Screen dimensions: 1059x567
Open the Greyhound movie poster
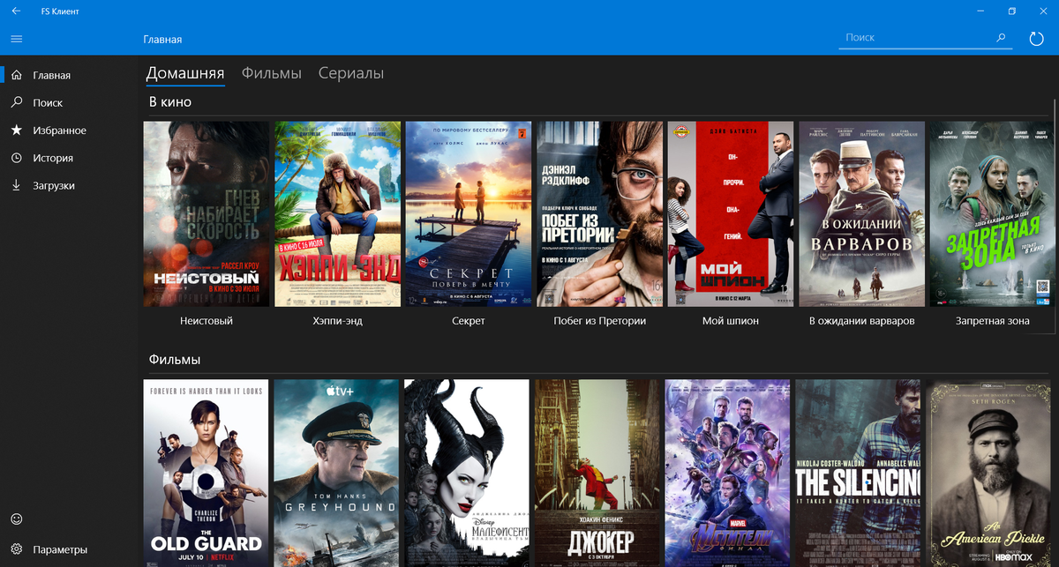pos(338,473)
